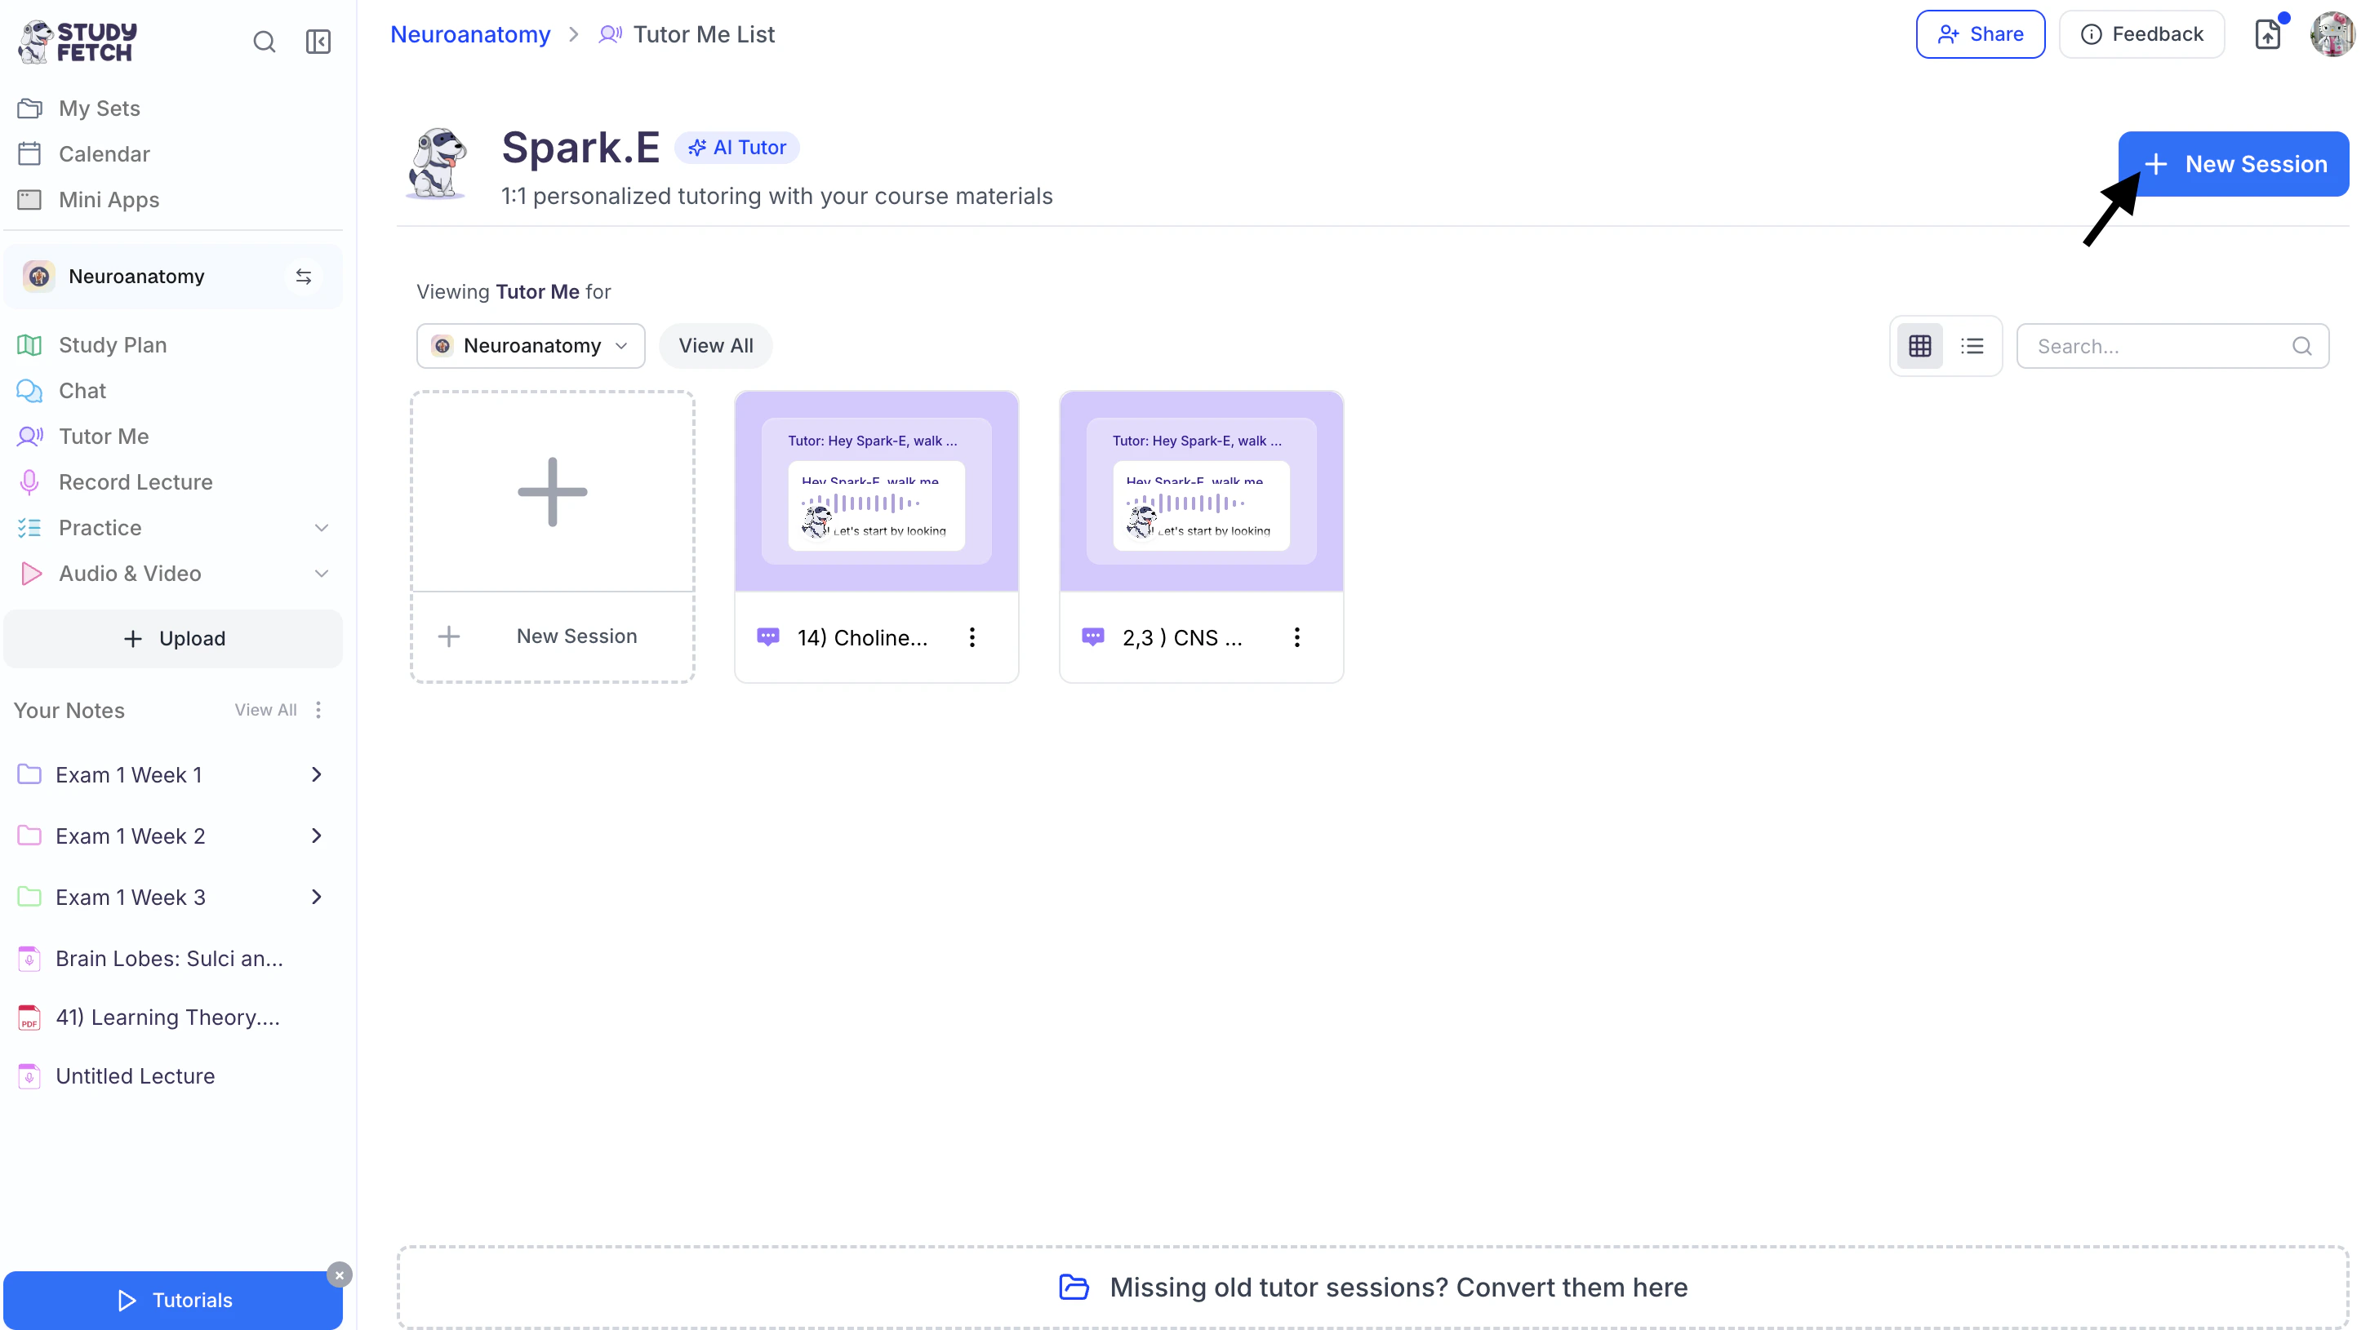Open the Neuroanatomy set filter dropdown
2379x1330 pixels.
[x=530, y=346]
